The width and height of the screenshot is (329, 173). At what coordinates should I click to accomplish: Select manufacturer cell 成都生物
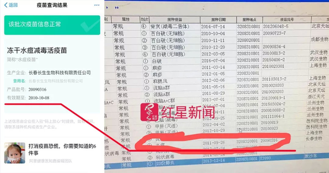click(x=319, y=39)
